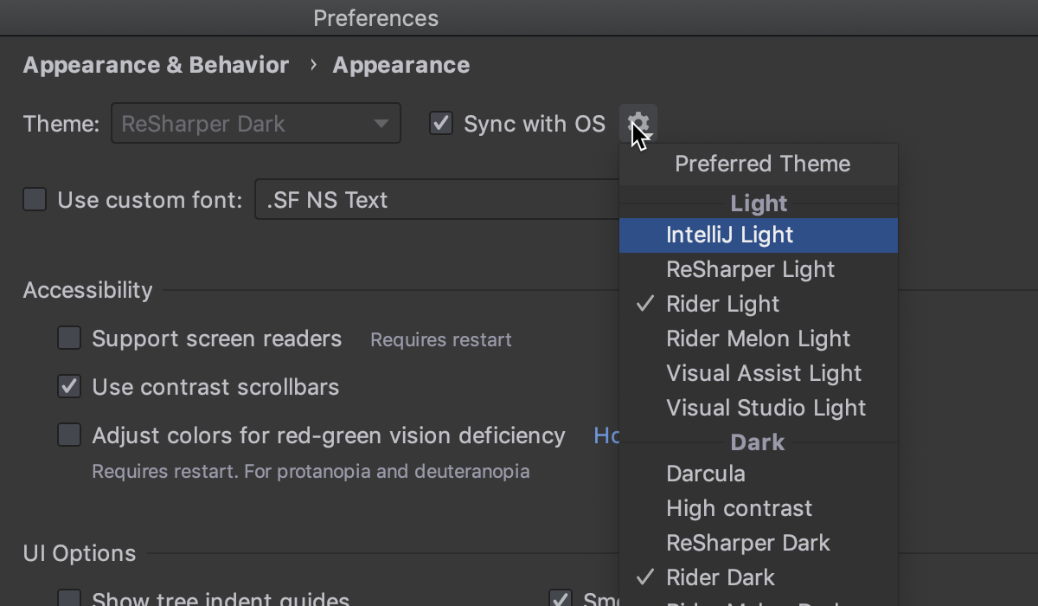Go to Appearance & Behavior breadcrumb
1038x606 pixels.
tap(156, 65)
